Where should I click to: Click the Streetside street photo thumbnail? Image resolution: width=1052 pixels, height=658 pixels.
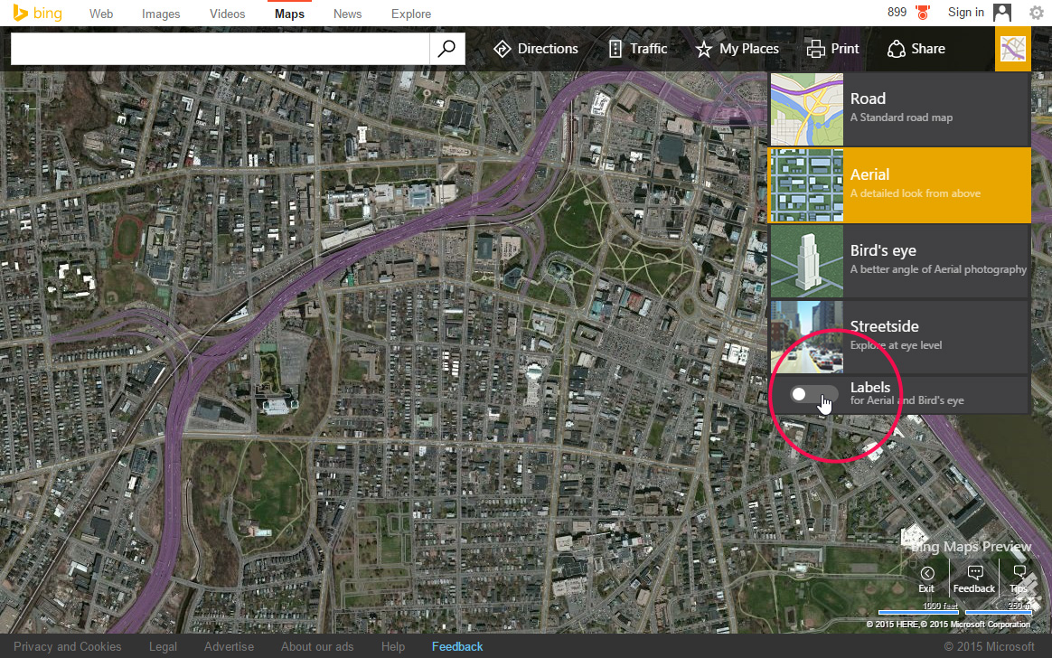click(807, 337)
